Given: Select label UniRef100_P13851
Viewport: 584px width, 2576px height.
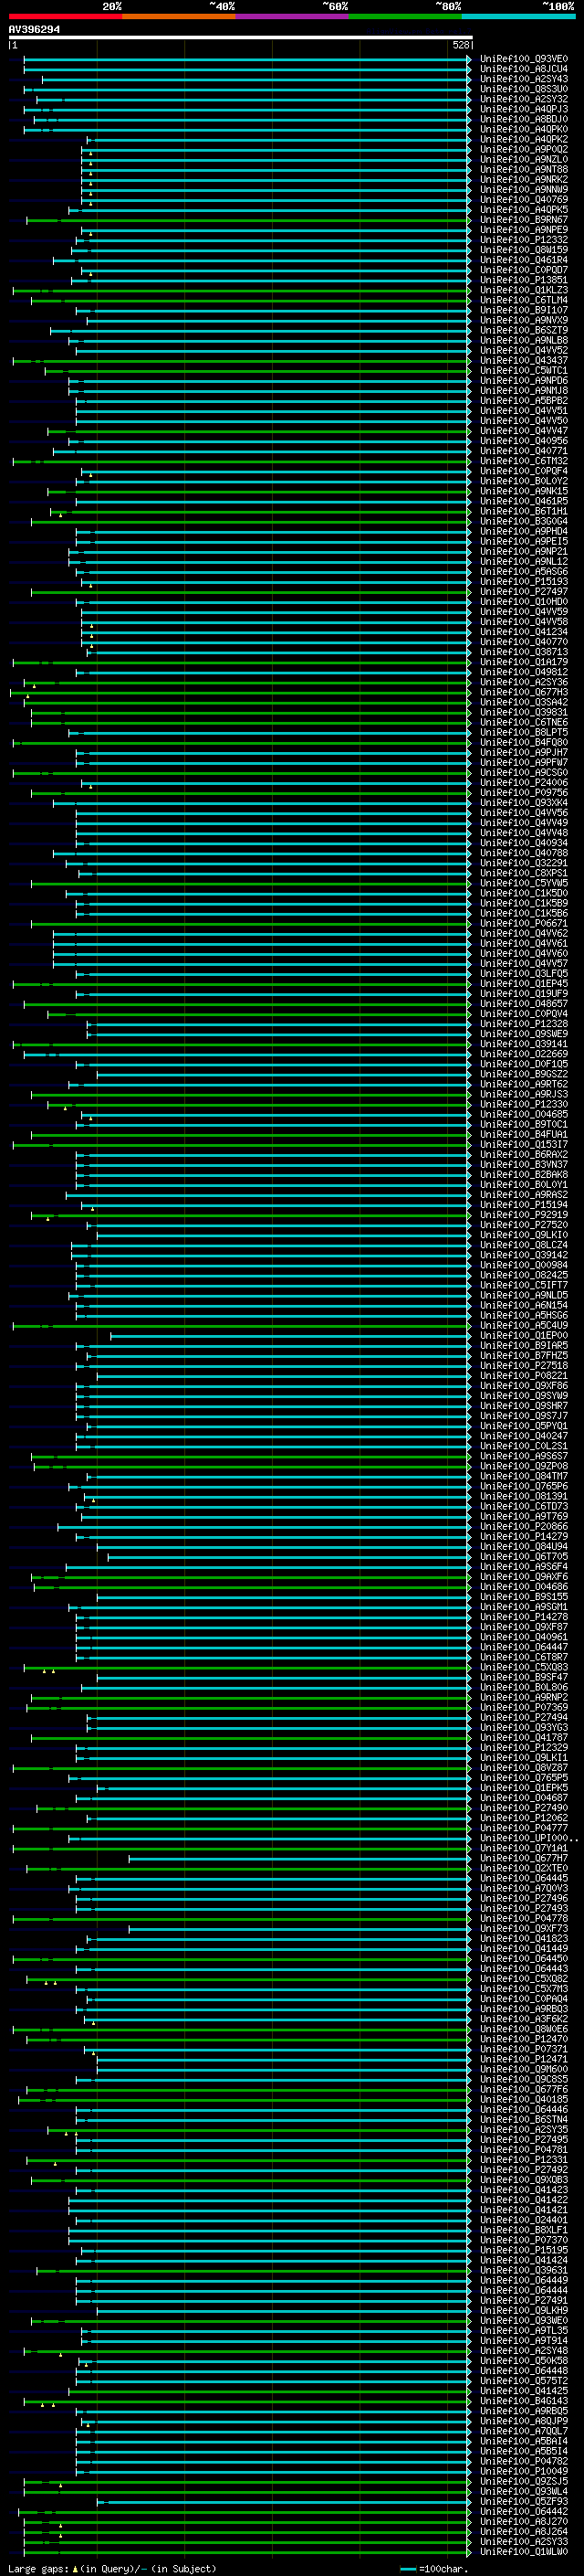Looking at the screenshot, I should coord(524,280).
